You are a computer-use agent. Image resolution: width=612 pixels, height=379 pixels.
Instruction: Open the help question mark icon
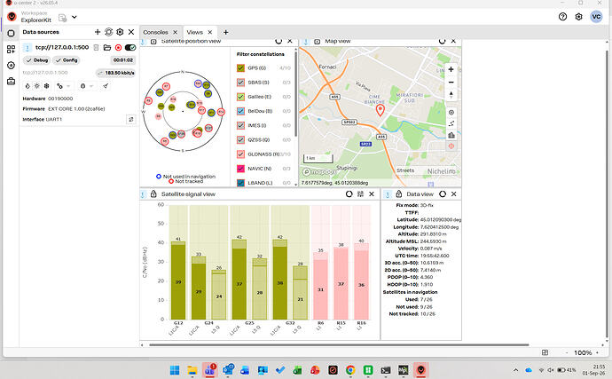point(562,17)
